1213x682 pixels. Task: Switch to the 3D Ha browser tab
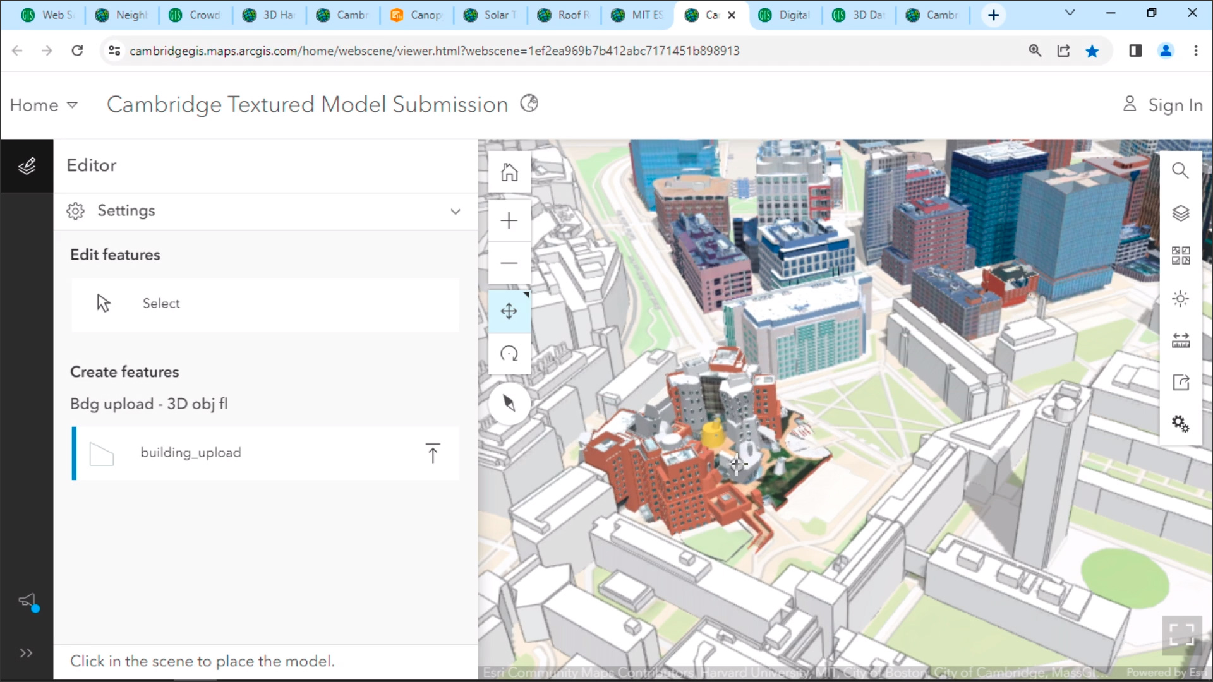point(270,15)
